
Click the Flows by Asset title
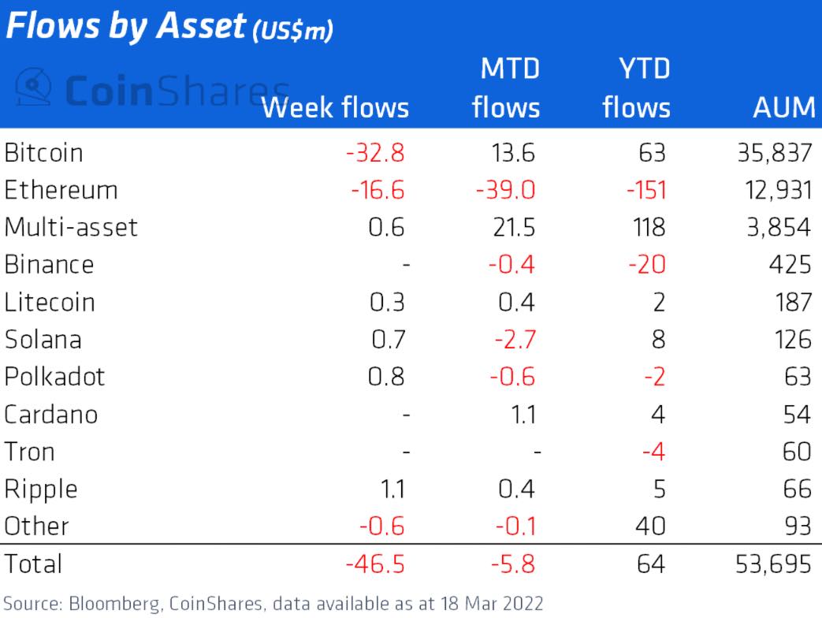(x=169, y=26)
